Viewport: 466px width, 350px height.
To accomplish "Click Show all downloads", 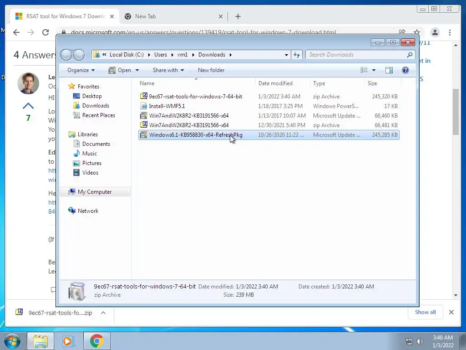I will (425, 312).
